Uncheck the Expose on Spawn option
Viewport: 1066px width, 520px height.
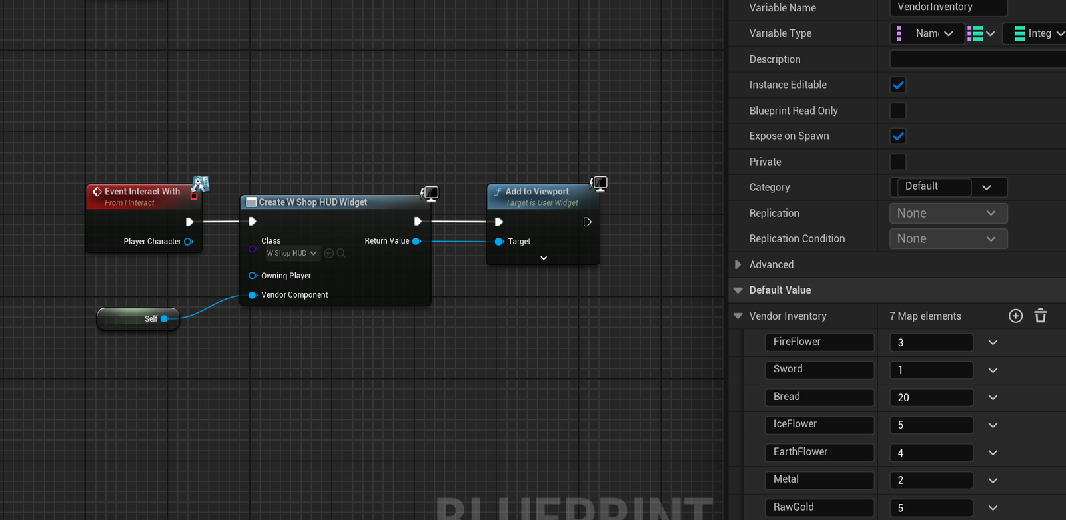(x=898, y=136)
